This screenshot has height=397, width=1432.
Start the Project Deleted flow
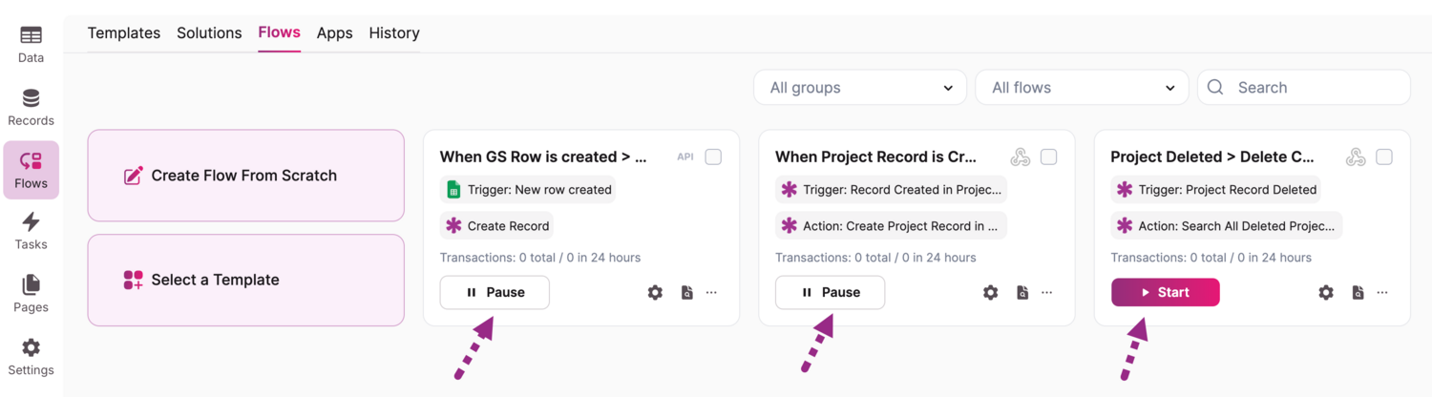pos(1165,292)
